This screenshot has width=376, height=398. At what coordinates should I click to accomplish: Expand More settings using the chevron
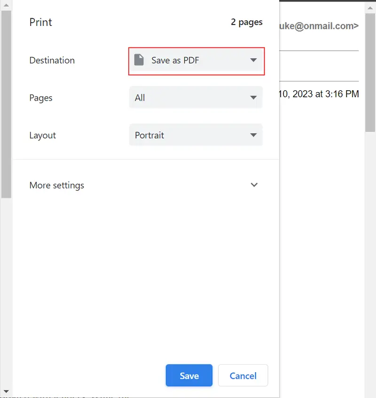click(254, 185)
